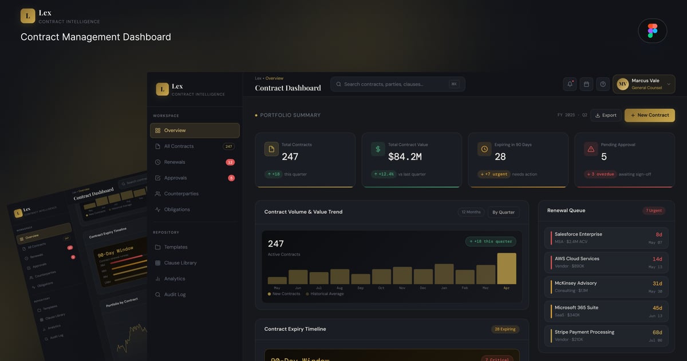The image size is (687, 361).
Task: Click the Total Contract Value dollar icon
Action: (x=378, y=149)
